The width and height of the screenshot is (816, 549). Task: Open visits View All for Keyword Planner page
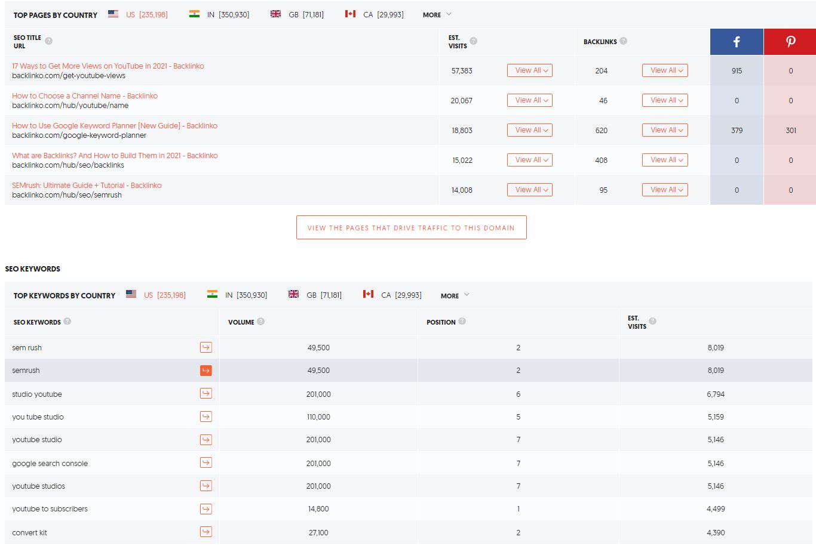[x=530, y=130]
